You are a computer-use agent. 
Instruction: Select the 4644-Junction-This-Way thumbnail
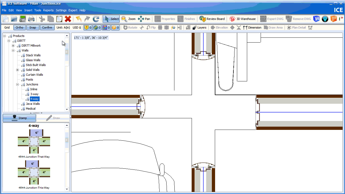tap(34, 172)
